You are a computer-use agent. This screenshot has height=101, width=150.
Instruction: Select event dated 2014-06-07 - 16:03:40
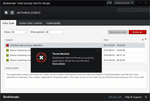75,50
